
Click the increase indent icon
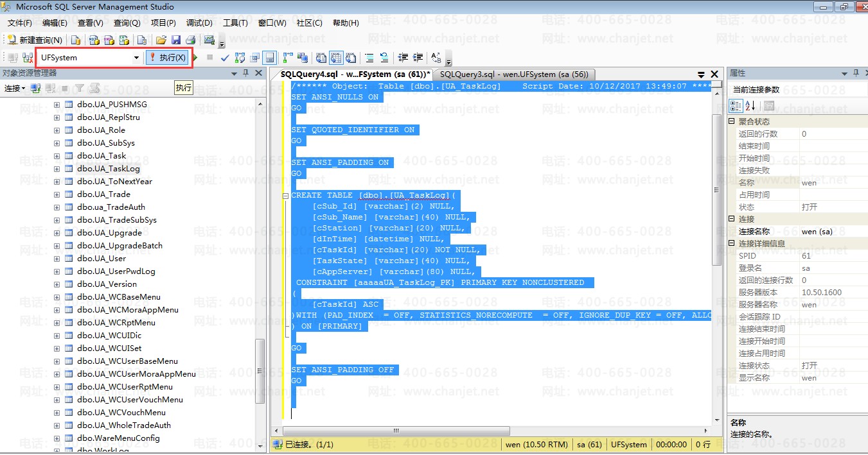click(x=418, y=58)
